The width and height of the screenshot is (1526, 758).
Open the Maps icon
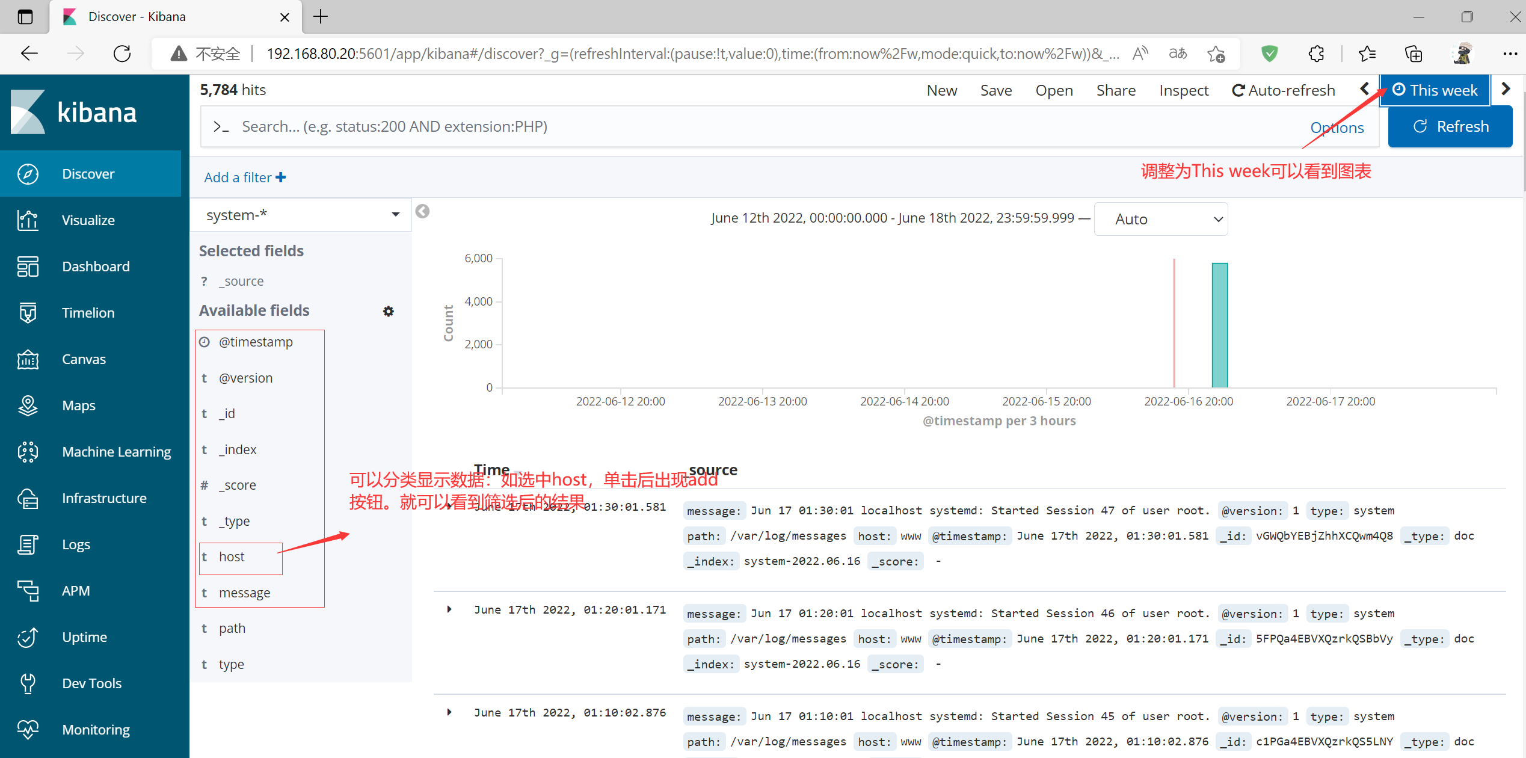[28, 405]
